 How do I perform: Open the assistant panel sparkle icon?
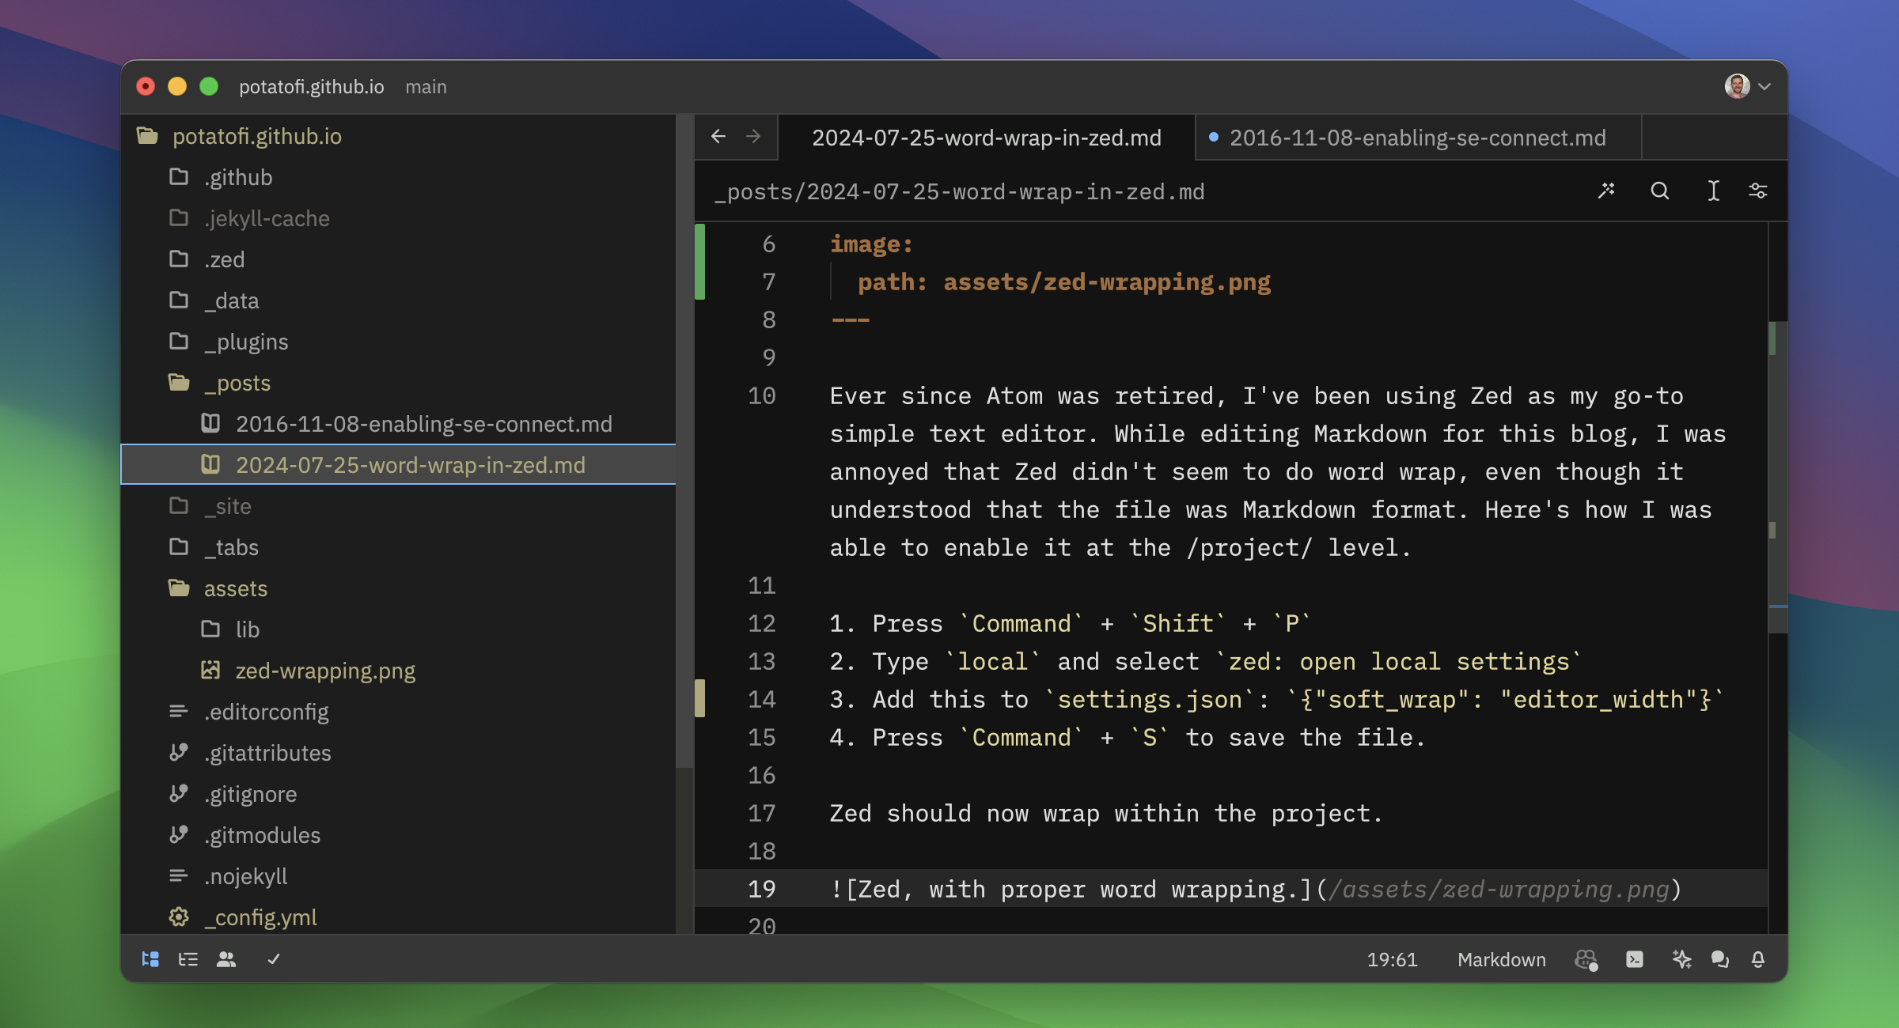[1681, 959]
